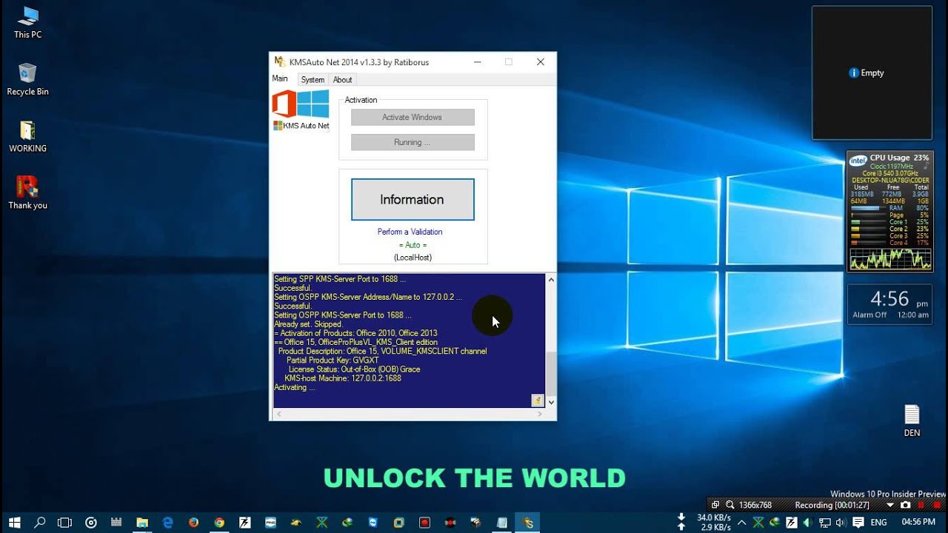Click the horizontal scrollbar right arrow

[539, 415]
